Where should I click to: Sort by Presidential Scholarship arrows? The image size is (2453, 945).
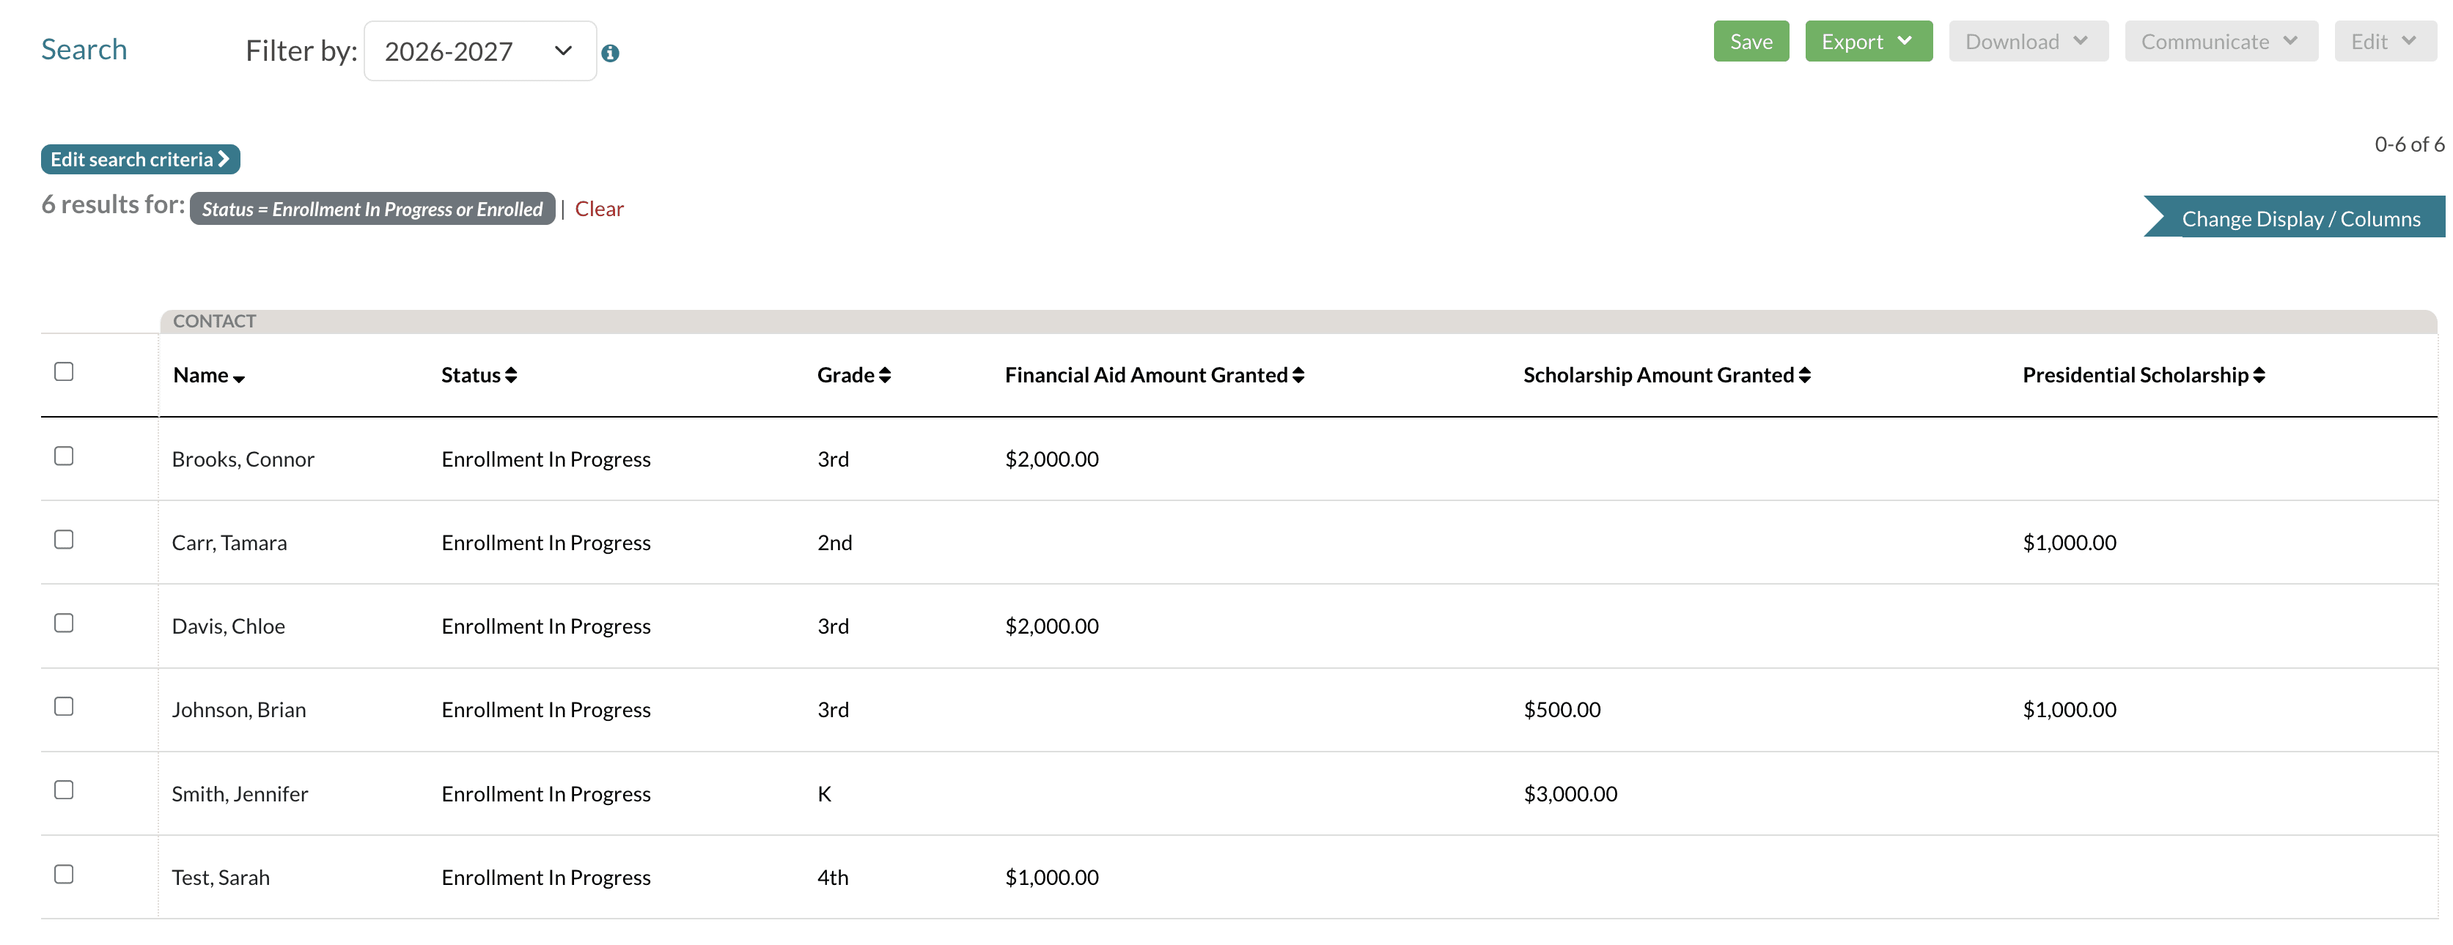click(x=2259, y=375)
